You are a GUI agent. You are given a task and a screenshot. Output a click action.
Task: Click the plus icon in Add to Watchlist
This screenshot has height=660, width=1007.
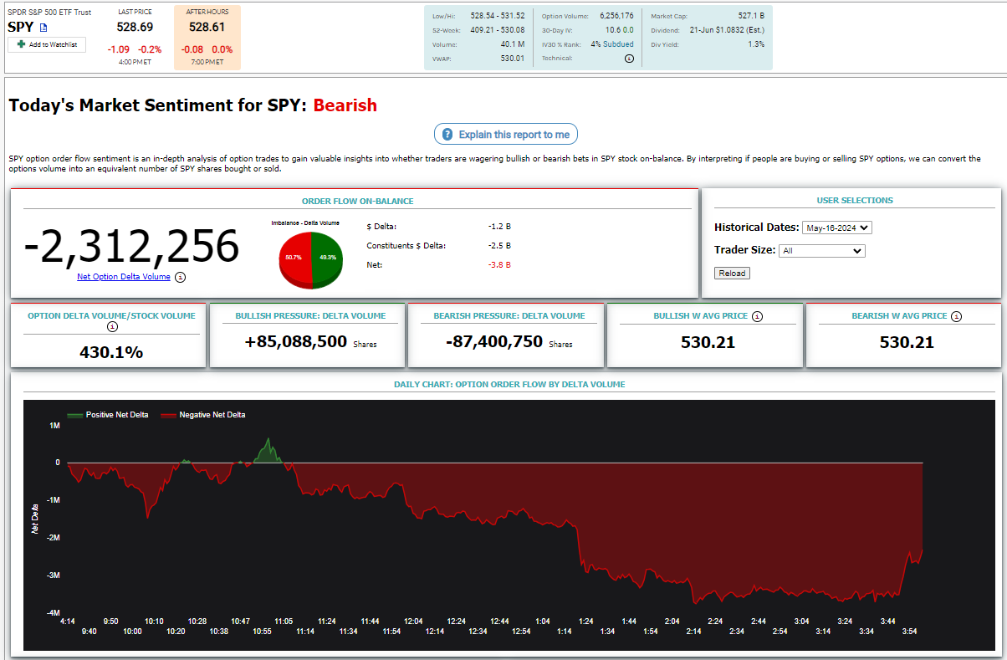21,44
